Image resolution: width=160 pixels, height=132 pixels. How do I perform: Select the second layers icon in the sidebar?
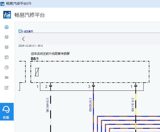coord(7,47)
